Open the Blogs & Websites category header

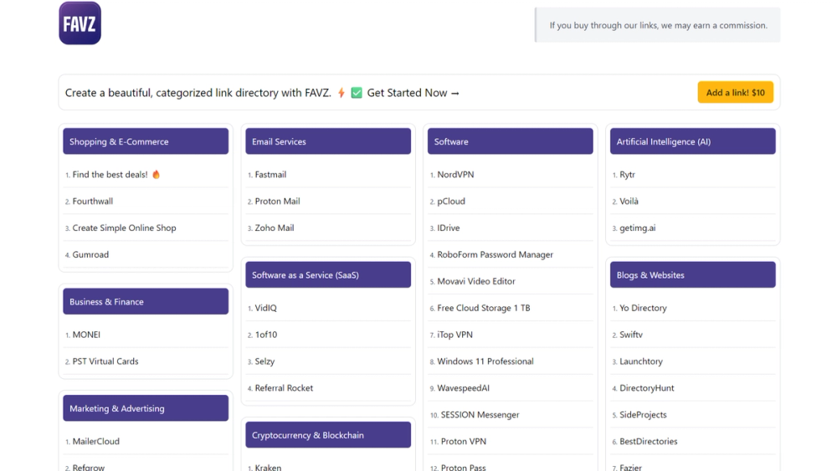(693, 274)
